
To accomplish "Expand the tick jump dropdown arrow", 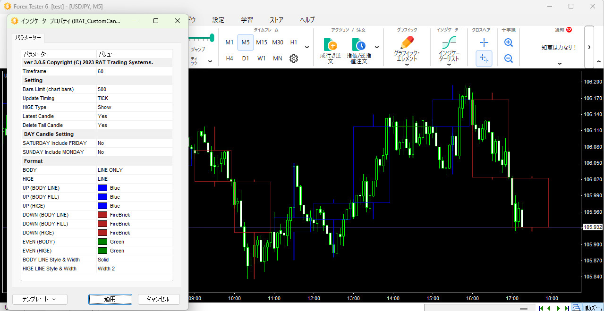I will (x=210, y=61).
